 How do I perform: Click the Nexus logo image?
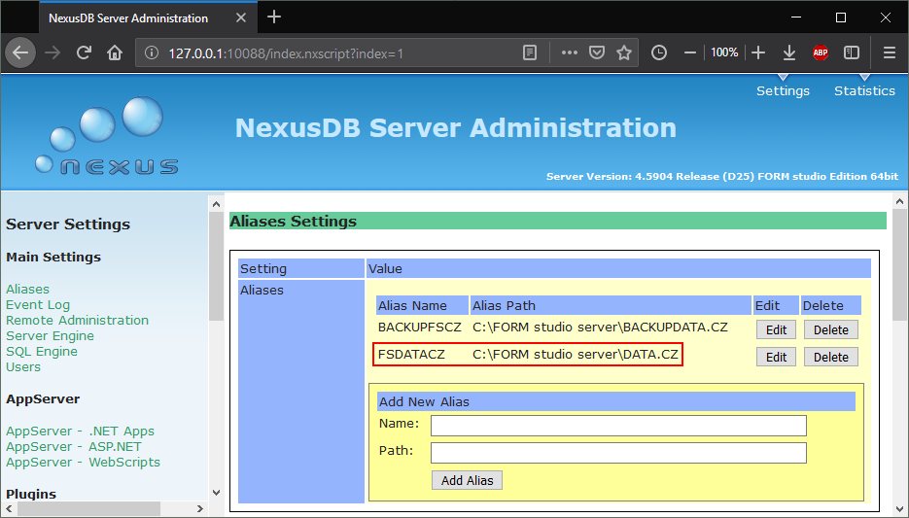pyautogui.click(x=107, y=136)
